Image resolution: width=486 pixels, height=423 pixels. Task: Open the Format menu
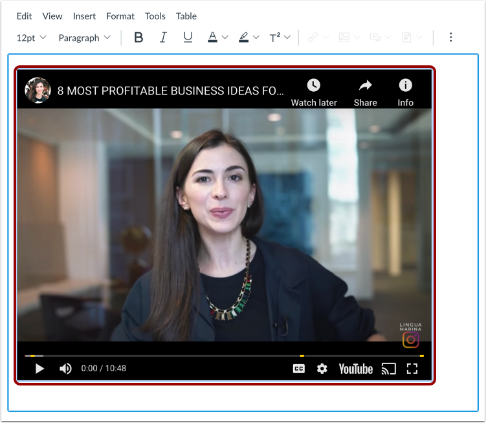(120, 16)
